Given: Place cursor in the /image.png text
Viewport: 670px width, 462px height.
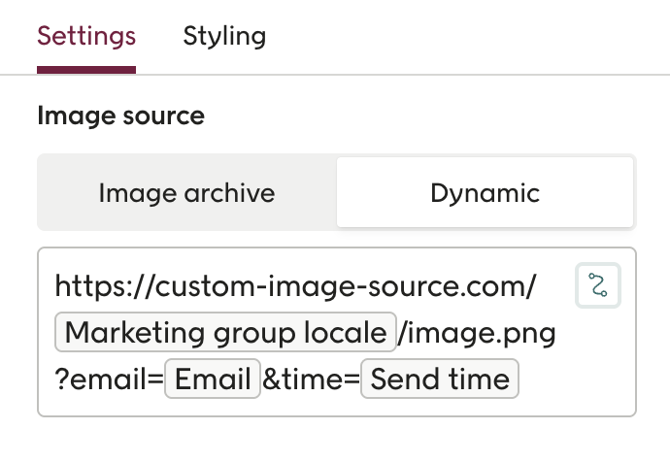Looking at the screenshot, I should pyautogui.click(x=478, y=333).
